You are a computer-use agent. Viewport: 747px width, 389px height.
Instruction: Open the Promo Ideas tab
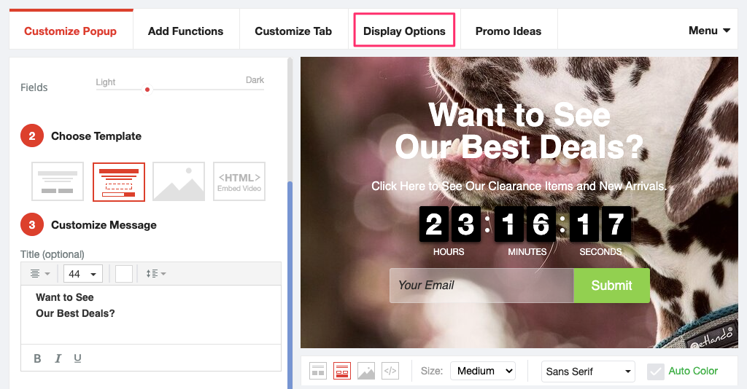point(508,31)
